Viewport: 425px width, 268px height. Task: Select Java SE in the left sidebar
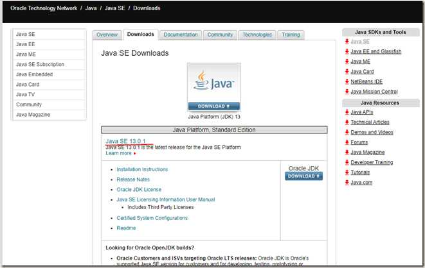(x=50, y=35)
